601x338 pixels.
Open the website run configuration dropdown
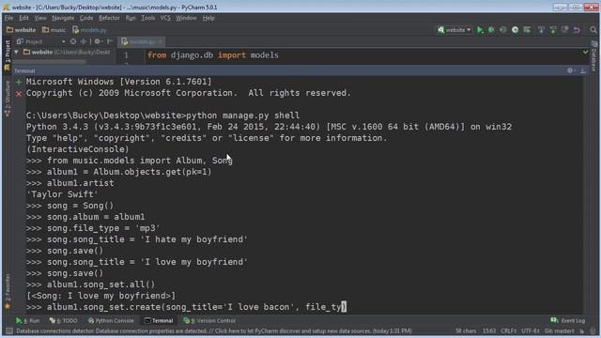(455, 30)
